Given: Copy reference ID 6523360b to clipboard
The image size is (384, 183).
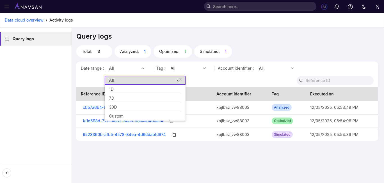Looking at the screenshot, I should (x=174, y=135).
